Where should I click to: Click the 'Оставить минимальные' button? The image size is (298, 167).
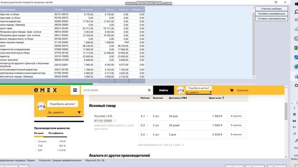pos(271,13)
